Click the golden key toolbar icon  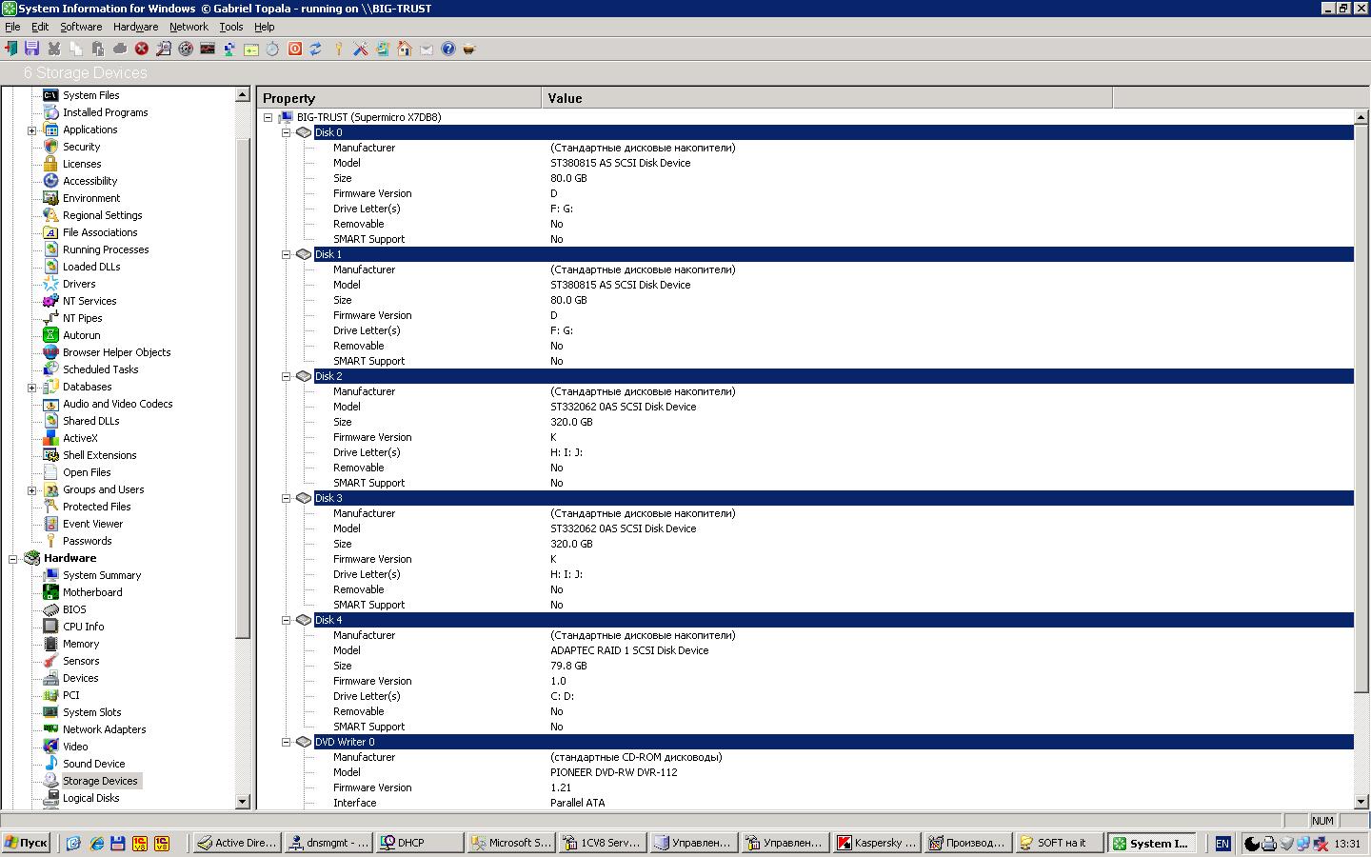tap(338, 49)
